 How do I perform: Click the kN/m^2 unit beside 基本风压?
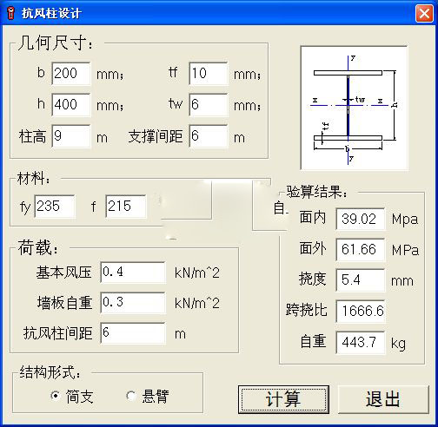point(197,273)
